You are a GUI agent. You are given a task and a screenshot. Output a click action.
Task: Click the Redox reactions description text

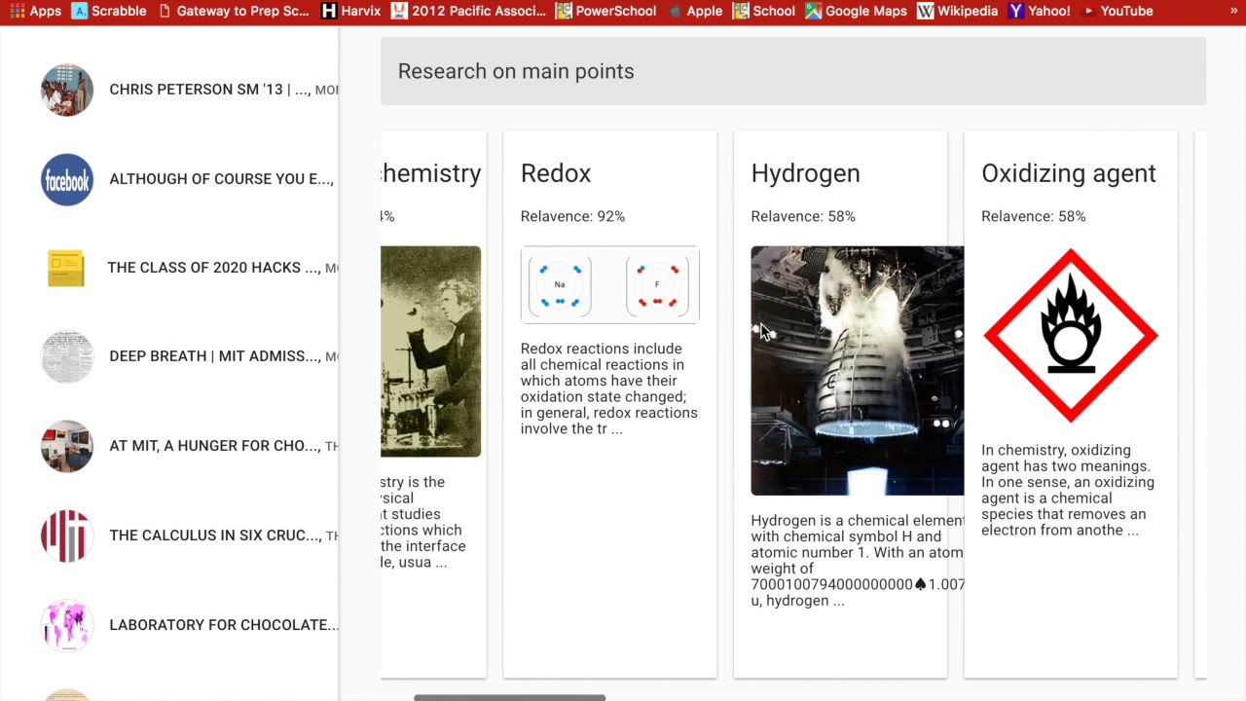point(609,388)
